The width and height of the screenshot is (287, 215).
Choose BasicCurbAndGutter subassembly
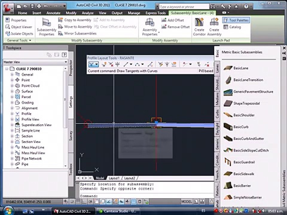[x=244, y=139]
